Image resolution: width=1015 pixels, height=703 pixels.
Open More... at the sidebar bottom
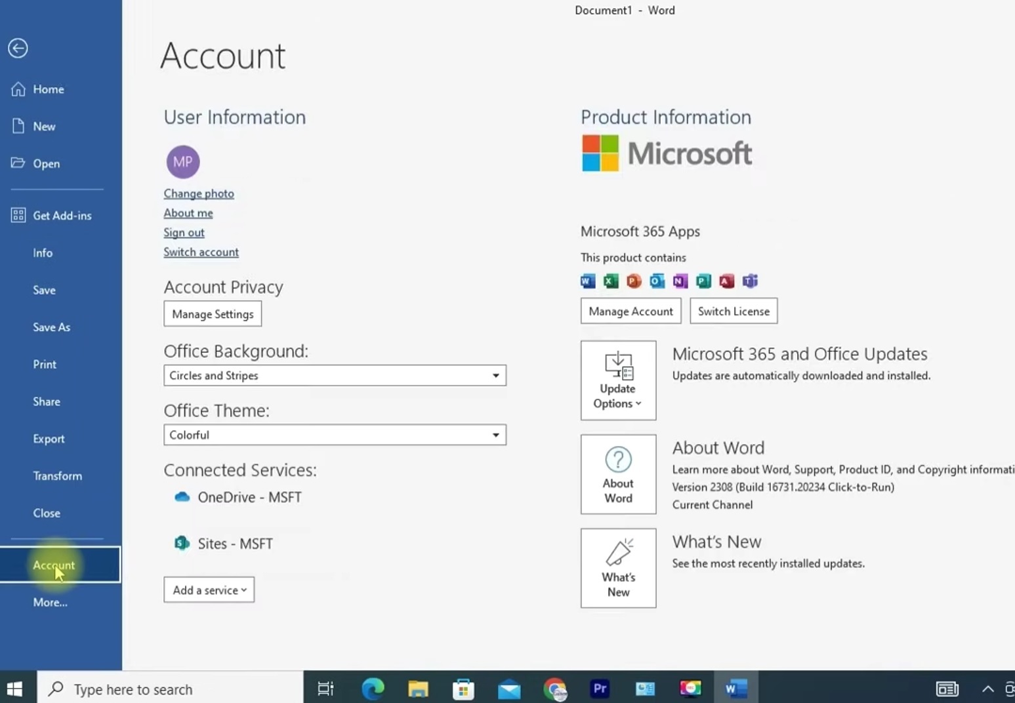click(x=50, y=602)
